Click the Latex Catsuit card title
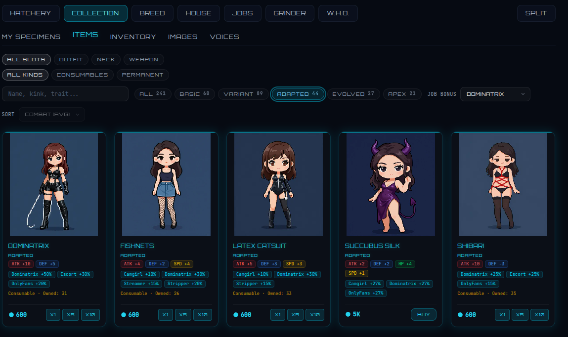The image size is (568, 337). [260, 246]
